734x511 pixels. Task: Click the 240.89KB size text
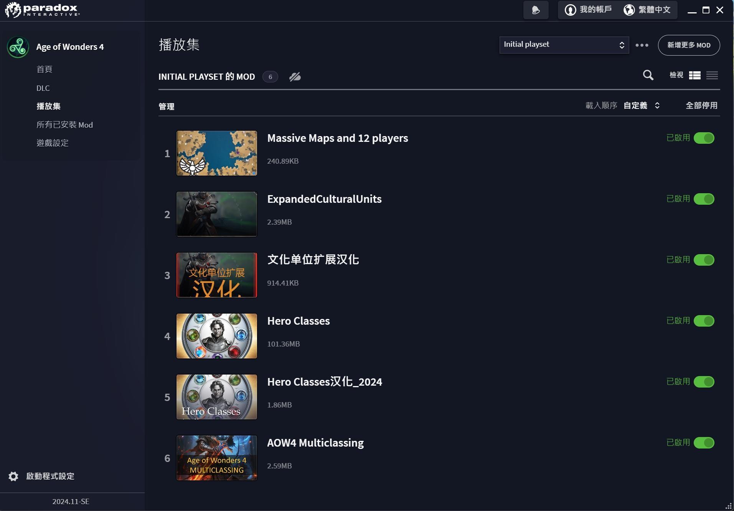(283, 161)
